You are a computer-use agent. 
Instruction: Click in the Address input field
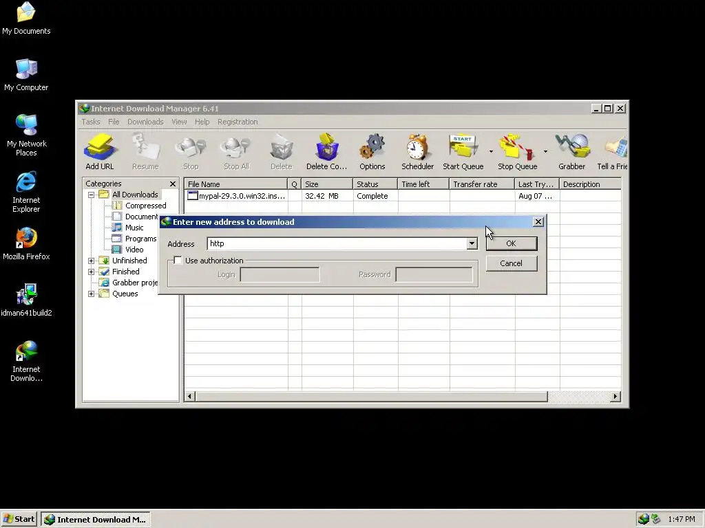click(337, 243)
